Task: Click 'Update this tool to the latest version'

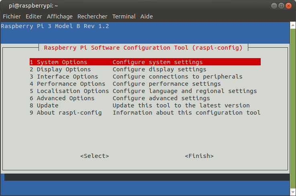Action: [181, 105]
